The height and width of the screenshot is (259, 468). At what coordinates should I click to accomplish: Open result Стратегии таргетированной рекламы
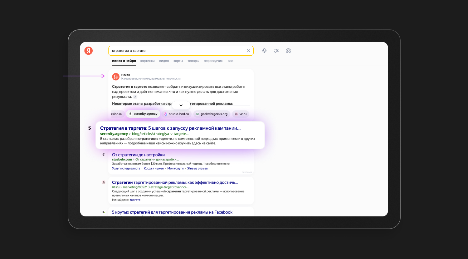(175, 183)
